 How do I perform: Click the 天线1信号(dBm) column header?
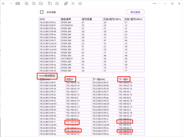pyautogui.click(x=133, y=19)
